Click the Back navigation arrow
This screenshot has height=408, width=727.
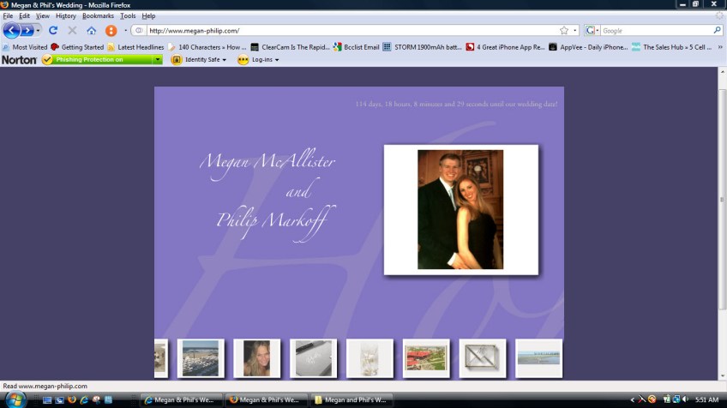tap(11, 31)
